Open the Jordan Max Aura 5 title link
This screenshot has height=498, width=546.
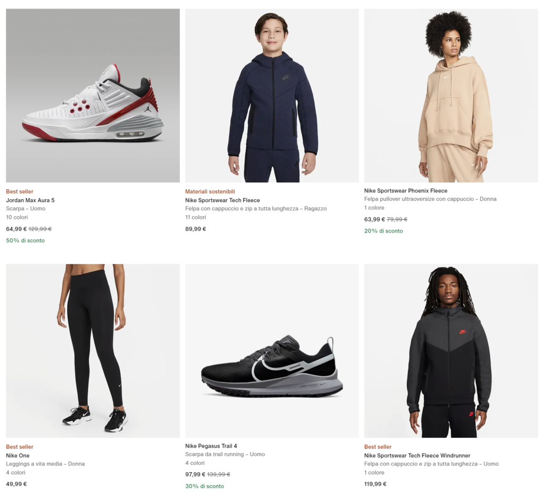[30, 200]
